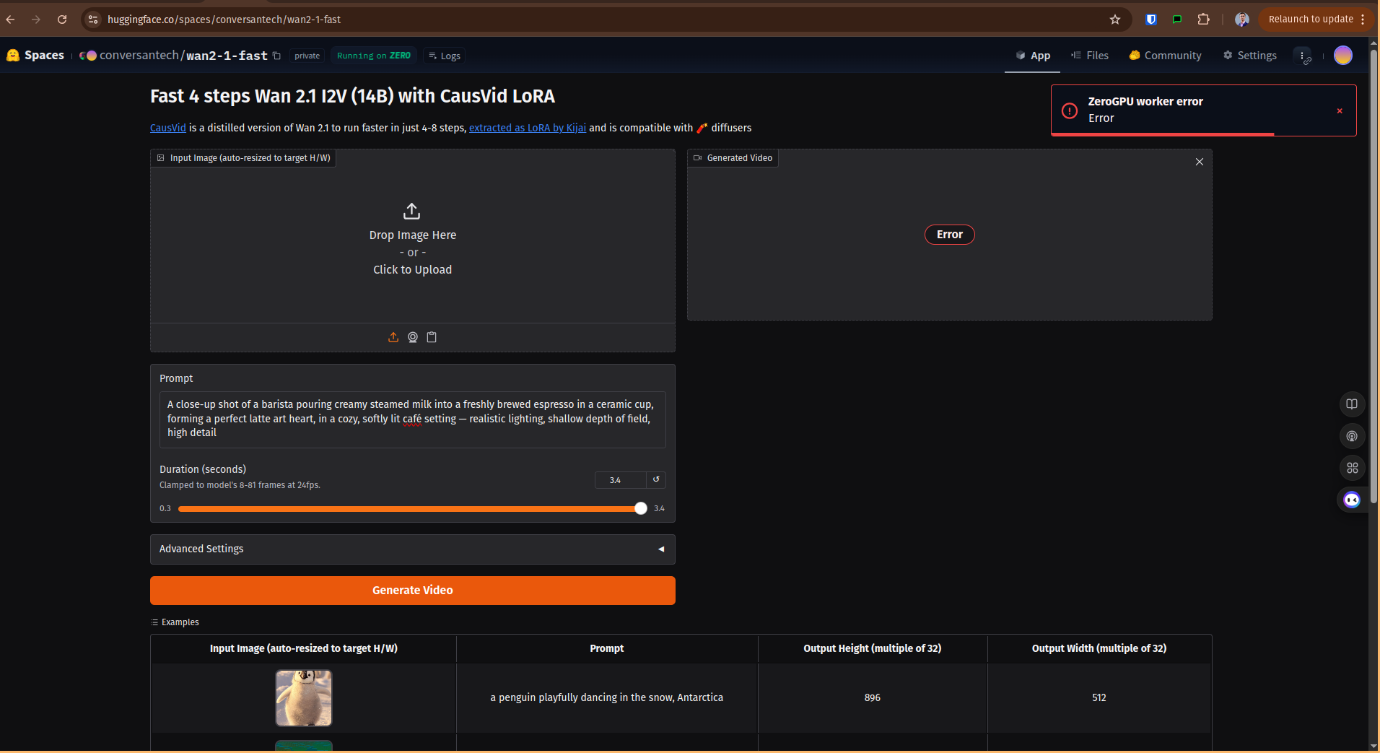Click inside the Prompt text box

coord(412,419)
